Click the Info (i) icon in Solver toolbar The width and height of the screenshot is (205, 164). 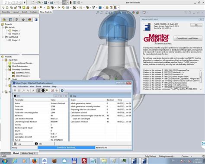click(x=43, y=90)
